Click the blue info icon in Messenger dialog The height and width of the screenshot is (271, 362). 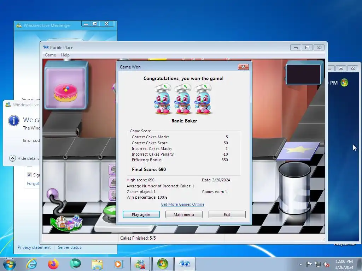pyautogui.click(x=14, y=121)
